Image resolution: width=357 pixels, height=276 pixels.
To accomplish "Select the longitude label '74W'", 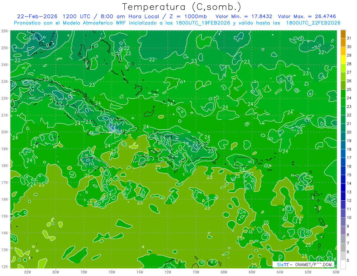I will pos(140,272).
